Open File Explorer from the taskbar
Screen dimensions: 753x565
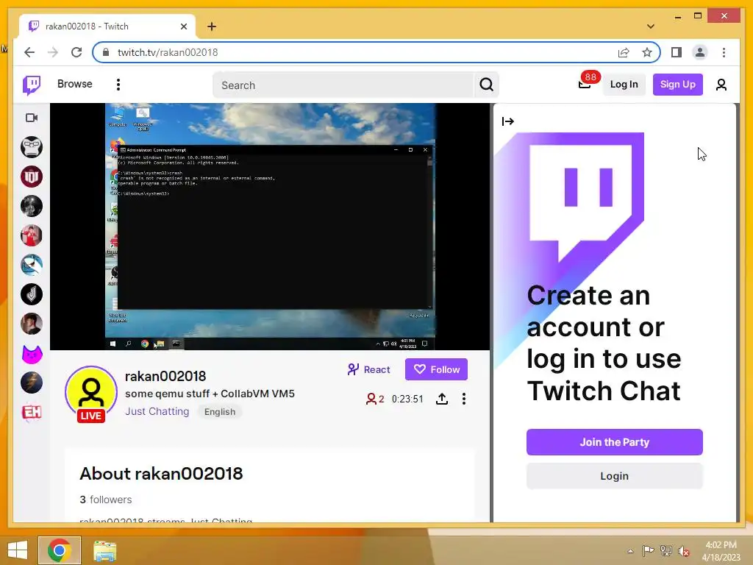pyautogui.click(x=104, y=551)
